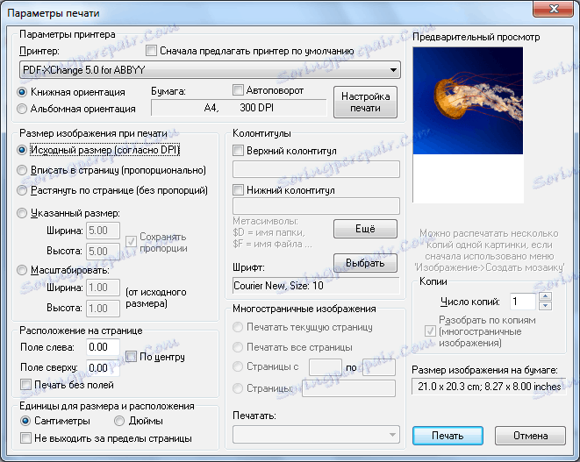Select Исходный размер (согласно DPI) option
The height and width of the screenshot is (462, 580).
pos(22,150)
